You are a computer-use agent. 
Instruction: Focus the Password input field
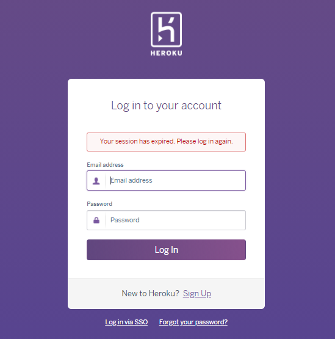point(166,220)
